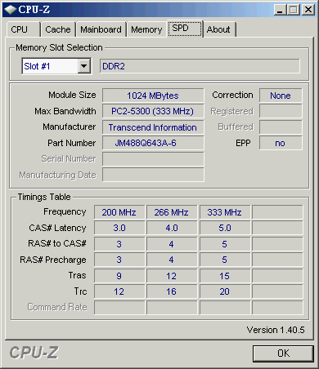The height and width of the screenshot is (369, 319).
Task: Click the CPU-Z title bar icon
Action: 11,10
